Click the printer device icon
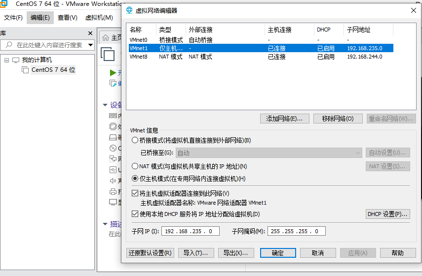The height and width of the screenshot is (276, 422). coord(113,191)
